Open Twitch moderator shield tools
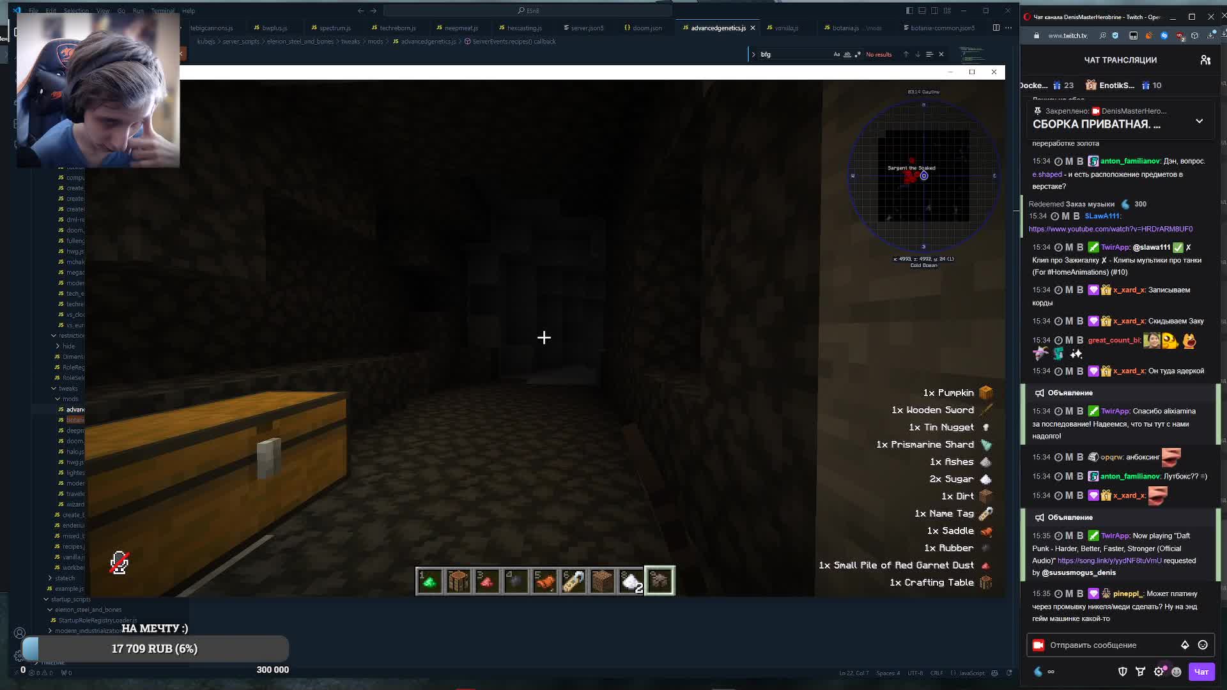Image resolution: width=1227 pixels, height=690 pixels. (1123, 671)
